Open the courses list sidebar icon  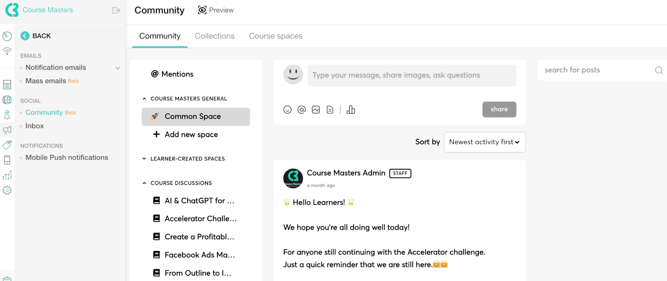(7, 85)
